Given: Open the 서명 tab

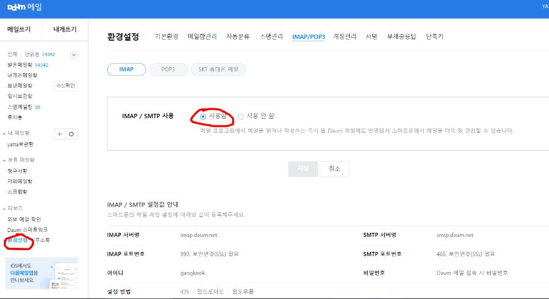Looking at the screenshot, I should click(x=372, y=36).
